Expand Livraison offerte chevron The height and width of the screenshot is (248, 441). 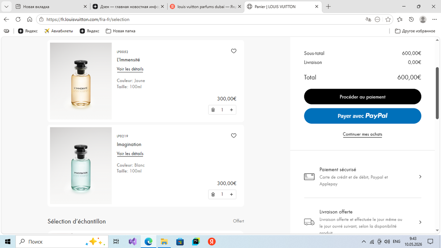(420, 222)
